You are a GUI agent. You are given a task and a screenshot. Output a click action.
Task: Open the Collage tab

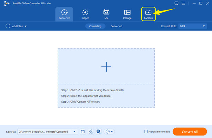pos(127,14)
